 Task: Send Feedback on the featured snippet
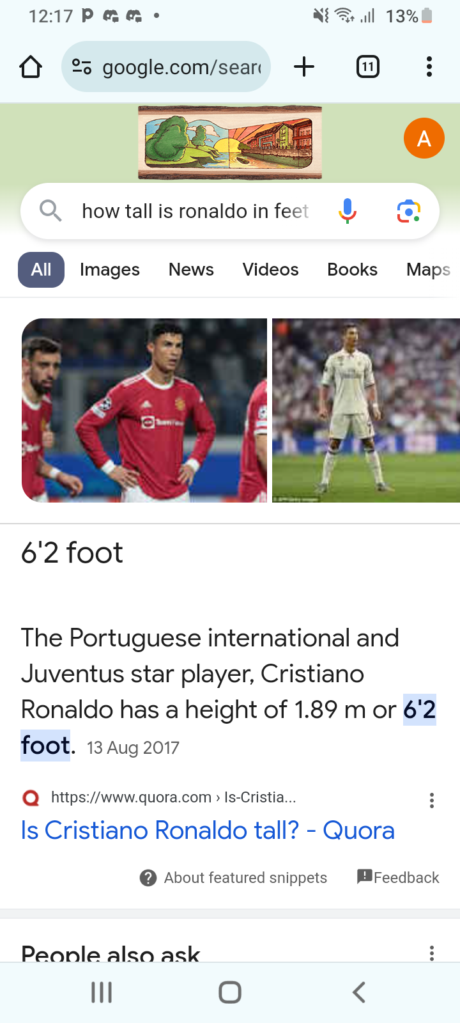pos(398,877)
